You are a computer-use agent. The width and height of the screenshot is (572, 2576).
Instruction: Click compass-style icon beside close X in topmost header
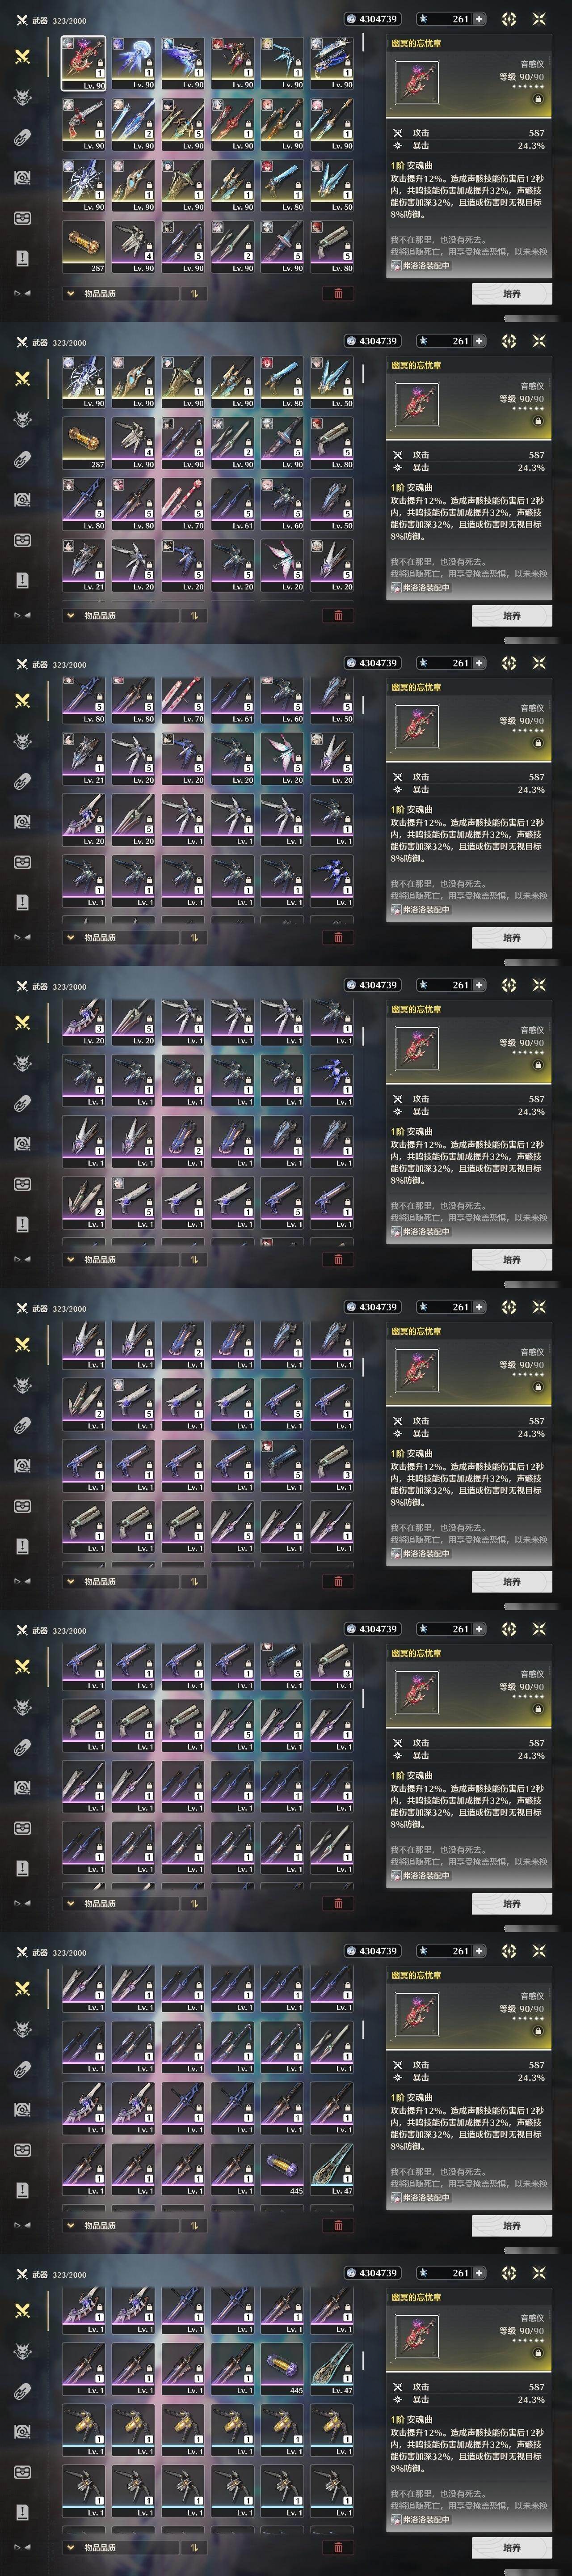coord(509,19)
